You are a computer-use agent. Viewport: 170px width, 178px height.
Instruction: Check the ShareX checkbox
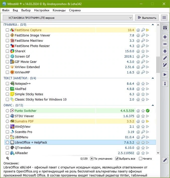7,51
